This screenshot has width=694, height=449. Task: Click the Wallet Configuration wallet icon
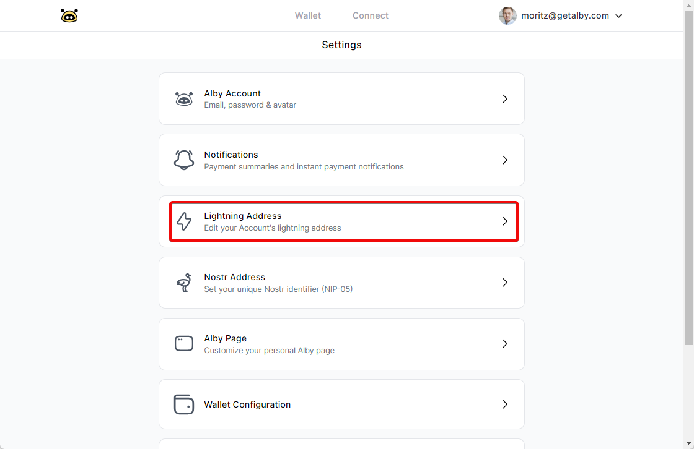(184, 404)
